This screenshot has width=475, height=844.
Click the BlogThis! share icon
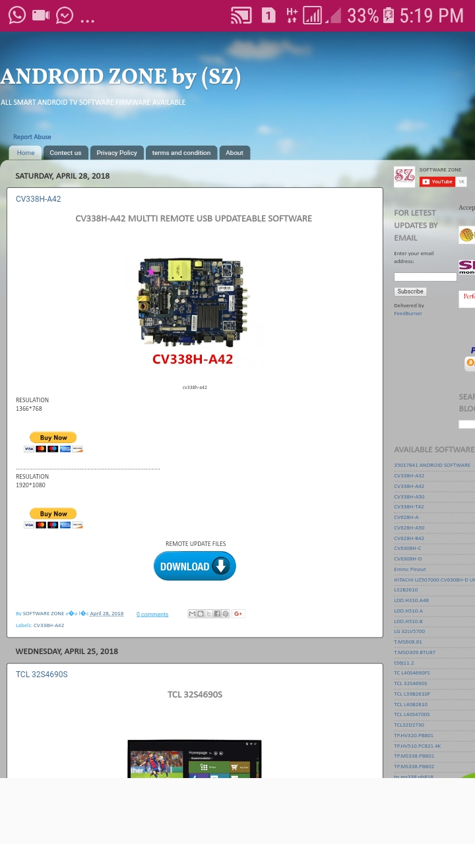point(201,614)
